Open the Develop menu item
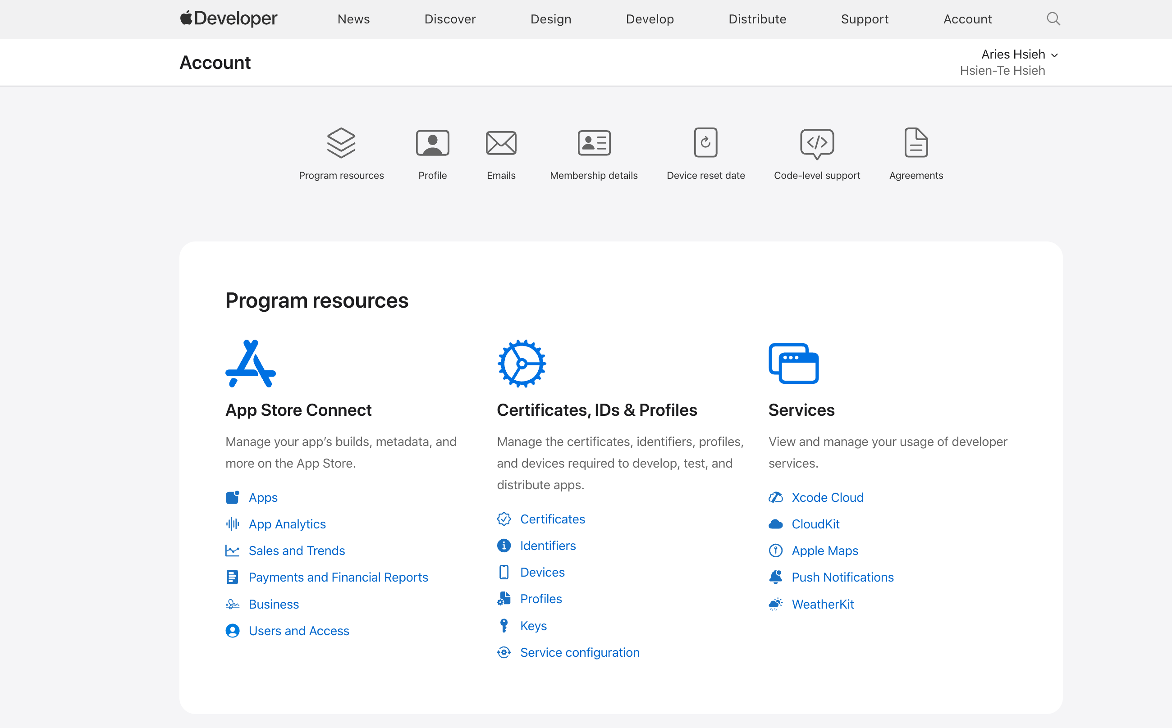This screenshot has height=728, width=1172. [650, 19]
